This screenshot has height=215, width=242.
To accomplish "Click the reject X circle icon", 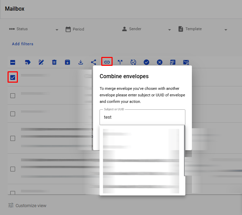I will click(x=160, y=62).
